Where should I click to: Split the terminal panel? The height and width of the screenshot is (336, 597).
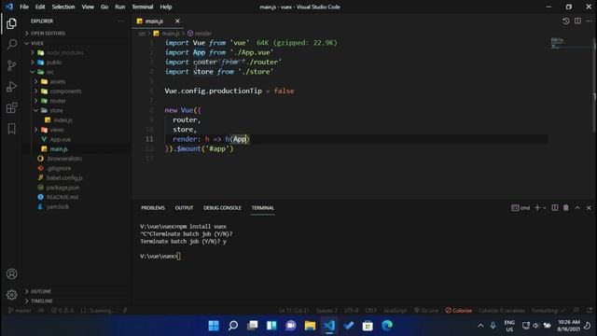555,207
